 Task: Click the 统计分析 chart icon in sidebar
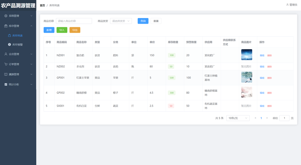6,84
